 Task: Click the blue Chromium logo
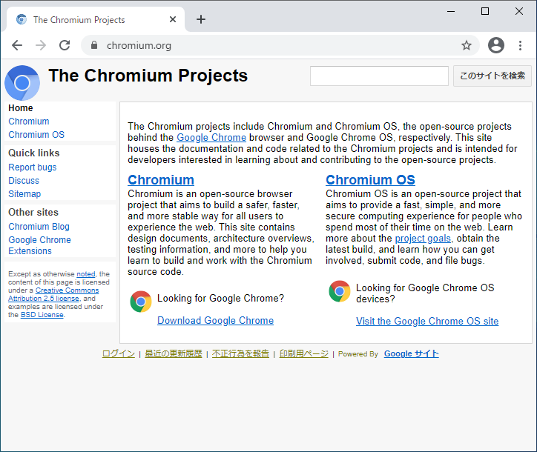[22, 83]
